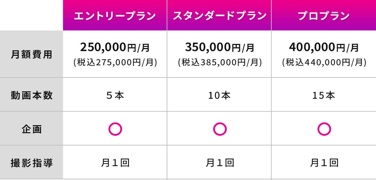
Task: Select the エントリープラン column header
Action: point(115,16)
